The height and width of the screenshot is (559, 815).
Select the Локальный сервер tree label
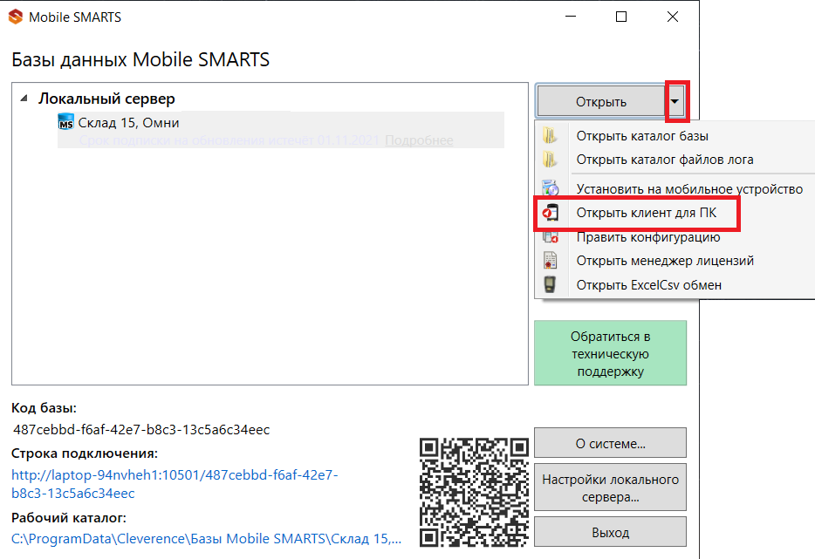106,99
